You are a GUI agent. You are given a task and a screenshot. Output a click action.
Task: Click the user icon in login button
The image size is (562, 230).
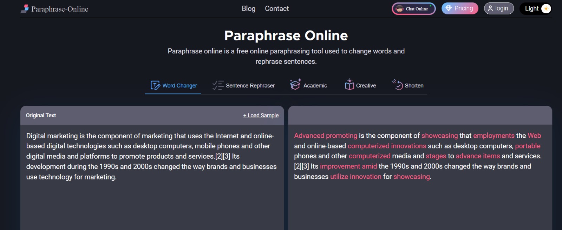[490, 8]
